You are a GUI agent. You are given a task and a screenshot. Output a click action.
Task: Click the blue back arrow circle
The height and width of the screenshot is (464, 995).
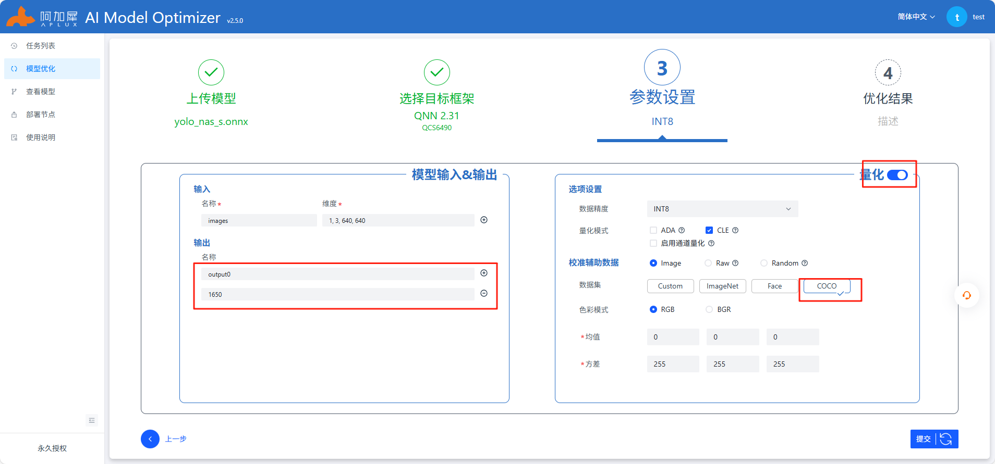click(x=150, y=439)
